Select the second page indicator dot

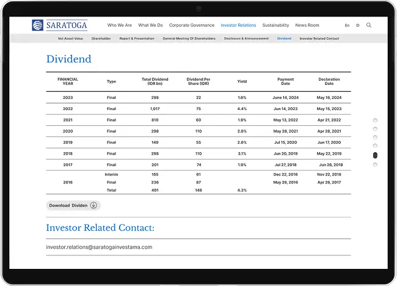coord(375,129)
